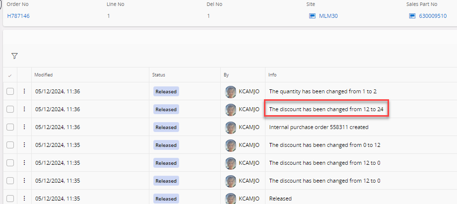
Task: Click the user avatar in the discount 12 to 24 row
Action: (x=231, y=109)
